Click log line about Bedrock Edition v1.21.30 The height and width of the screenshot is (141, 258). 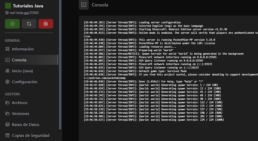pos(155,29)
